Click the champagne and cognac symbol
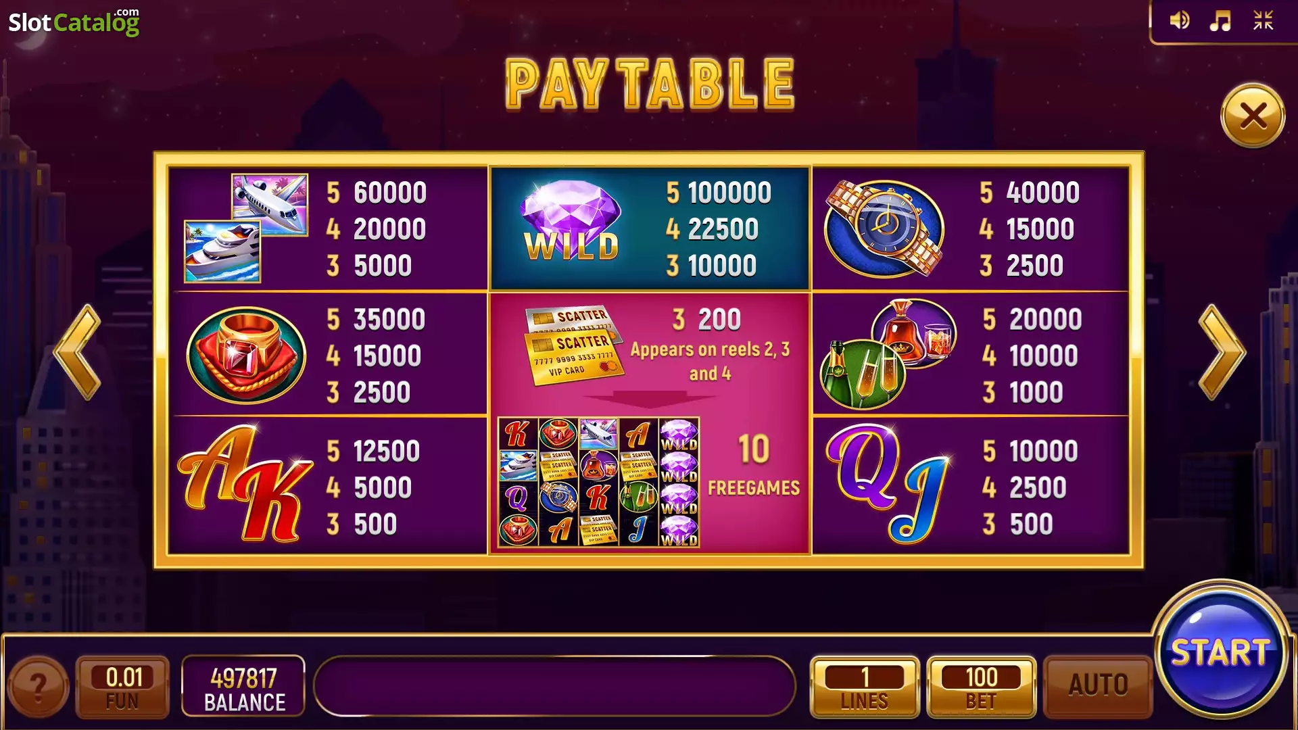Screen dimensions: 1298x730 (888, 354)
